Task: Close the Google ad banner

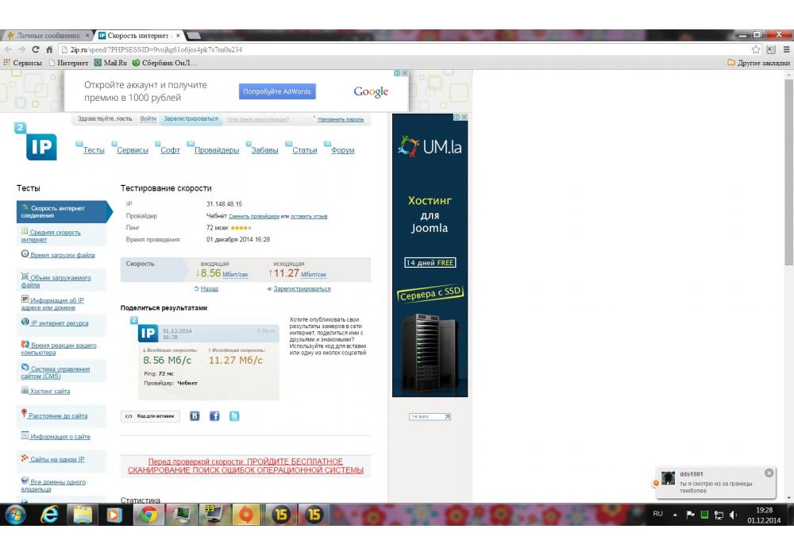Action: click(405, 73)
